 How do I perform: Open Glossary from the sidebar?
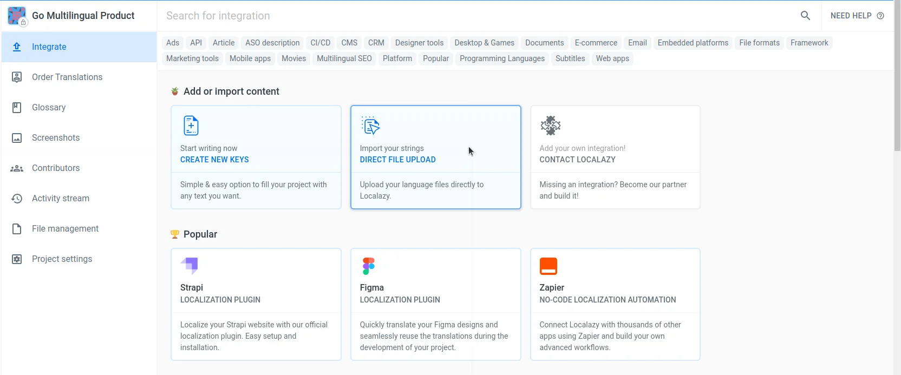point(49,108)
